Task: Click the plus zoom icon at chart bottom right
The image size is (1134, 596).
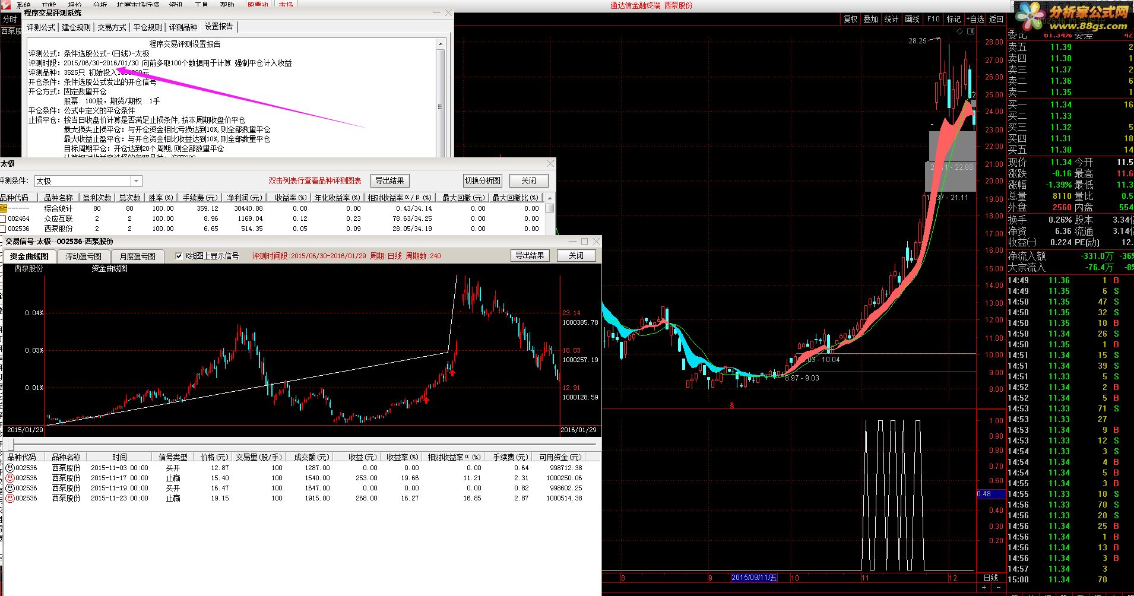Action: pos(984,587)
